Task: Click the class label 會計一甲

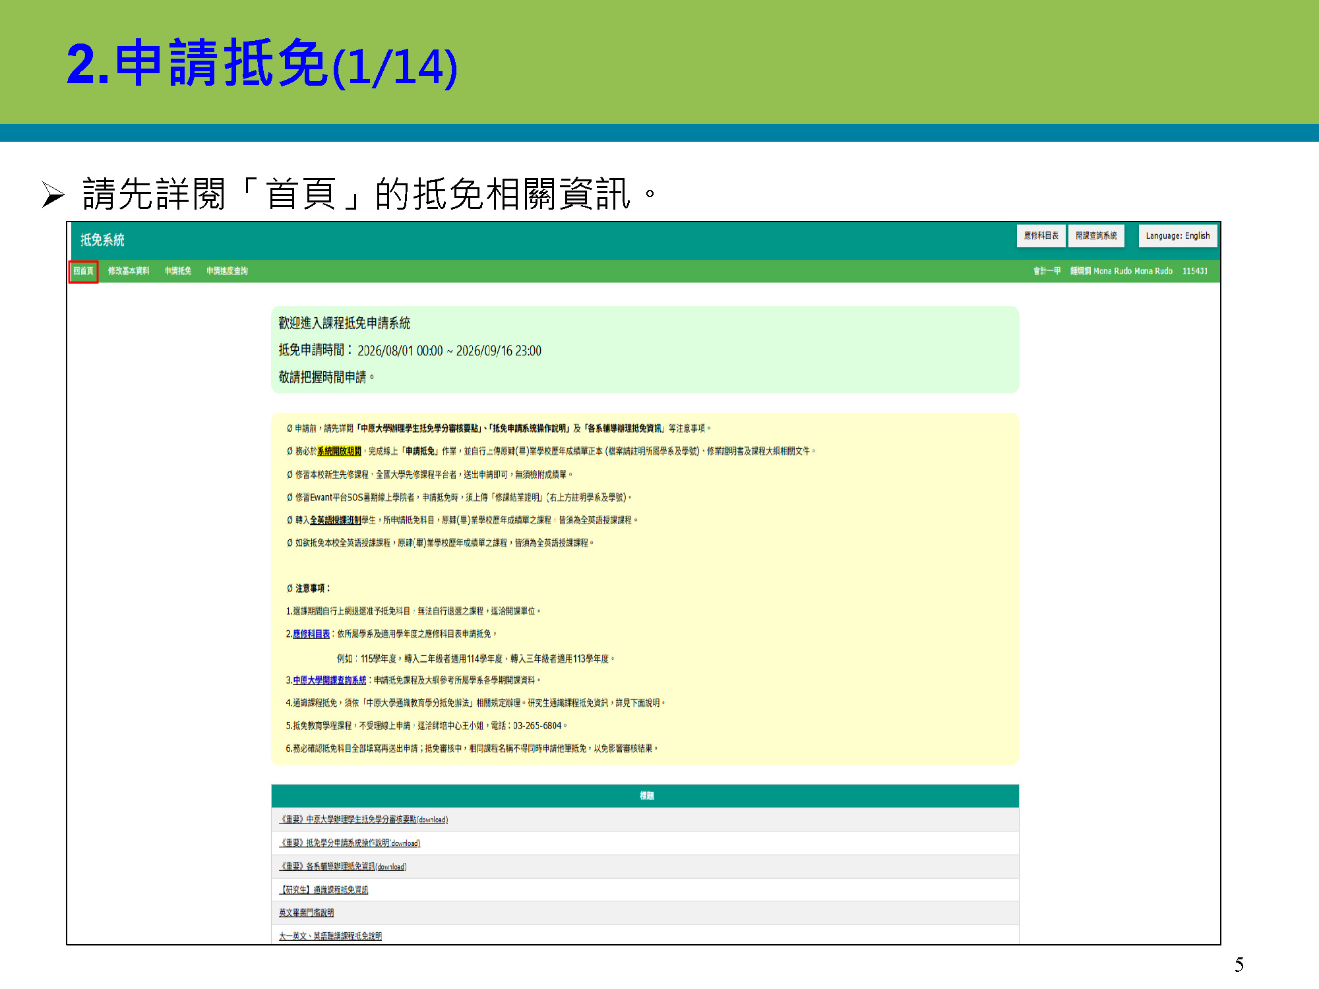Action: pyautogui.click(x=1047, y=271)
